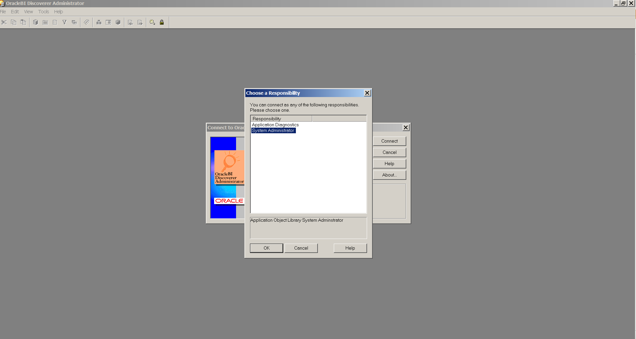The height and width of the screenshot is (339, 636).
Task: Click the clipboard Paste icon
Action: (23, 22)
